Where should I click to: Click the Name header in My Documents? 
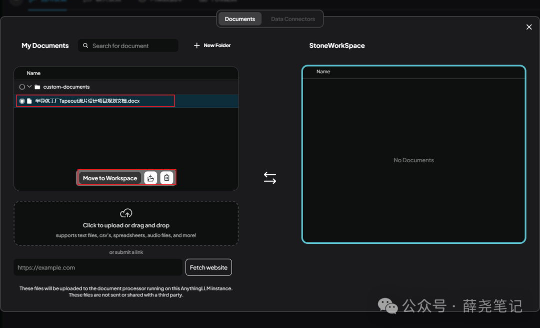(x=33, y=73)
